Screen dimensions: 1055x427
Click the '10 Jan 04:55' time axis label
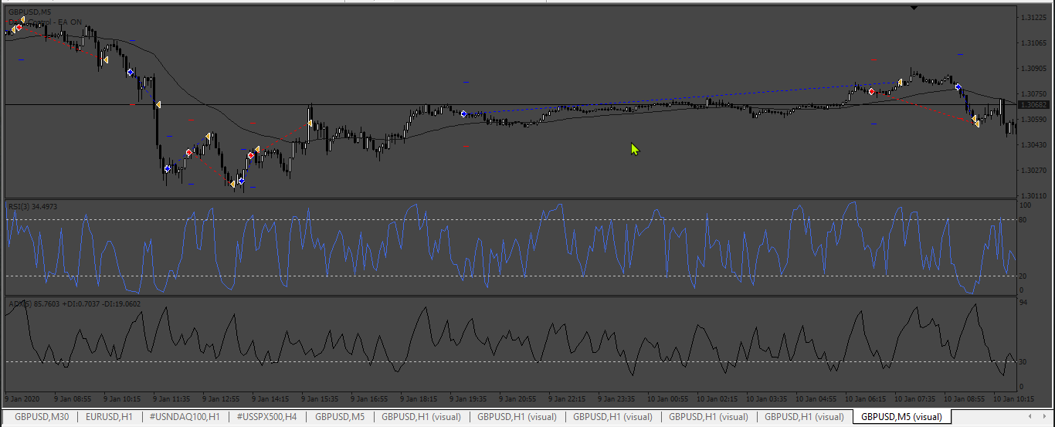pyautogui.click(x=817, y=399)
